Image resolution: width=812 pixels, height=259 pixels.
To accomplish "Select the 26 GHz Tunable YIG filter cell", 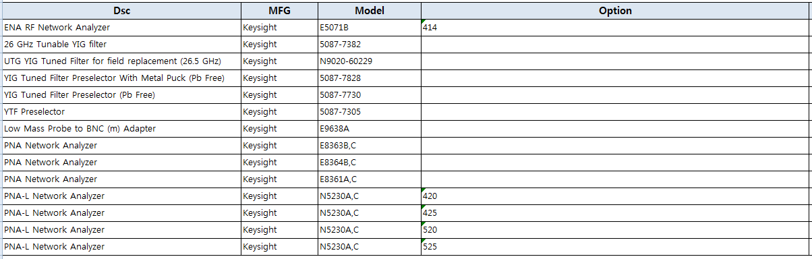I will 122,45.
